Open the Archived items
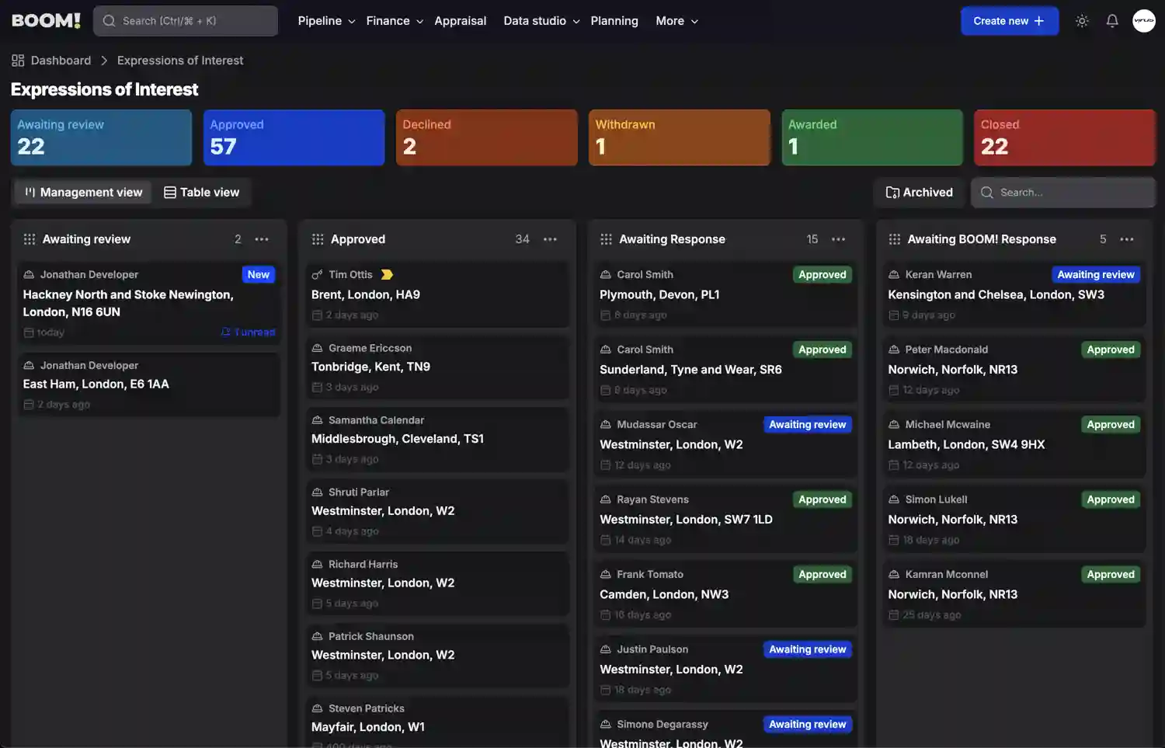Viewport: 1165px width, 748px height. (x=920, y=193)
